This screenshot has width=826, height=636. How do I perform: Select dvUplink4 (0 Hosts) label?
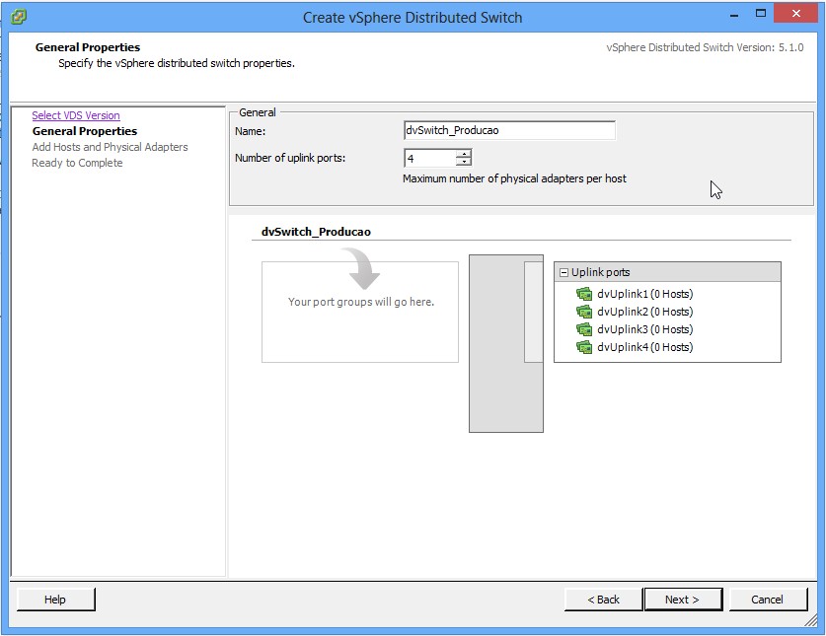[x=644, y=347]
